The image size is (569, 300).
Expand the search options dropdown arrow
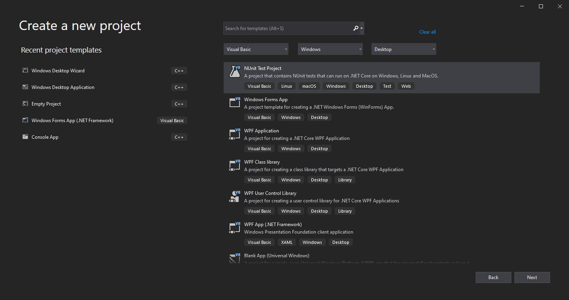tap(362, 28)
